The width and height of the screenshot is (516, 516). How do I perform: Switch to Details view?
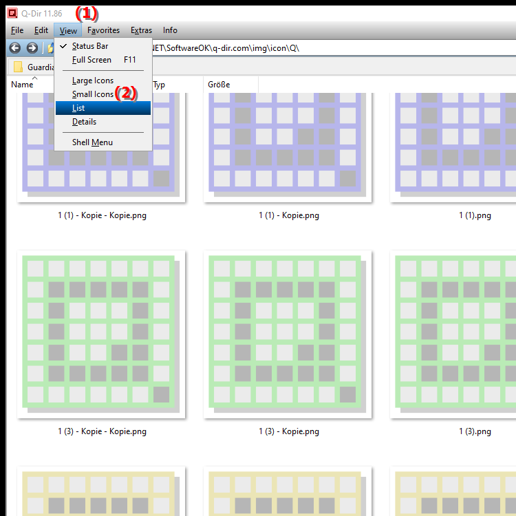(103, 122)
